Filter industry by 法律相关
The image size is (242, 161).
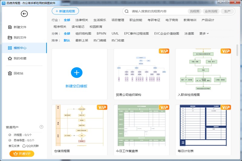pos(82,20)
